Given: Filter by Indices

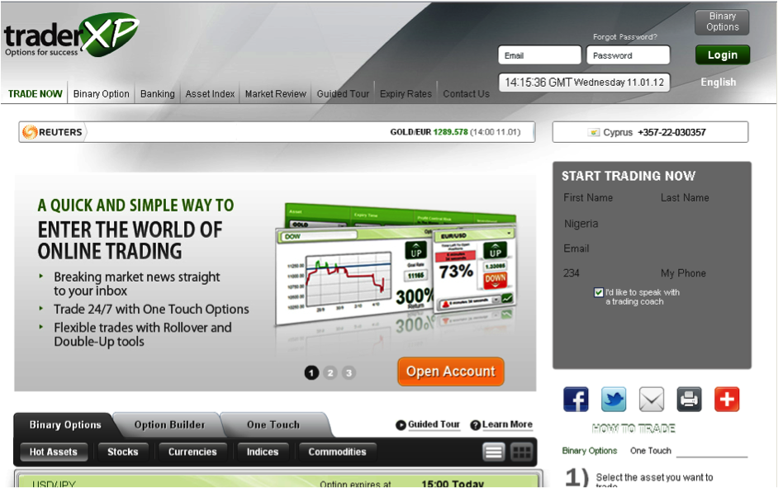Looking at the screenshot, I should (263, 452).
